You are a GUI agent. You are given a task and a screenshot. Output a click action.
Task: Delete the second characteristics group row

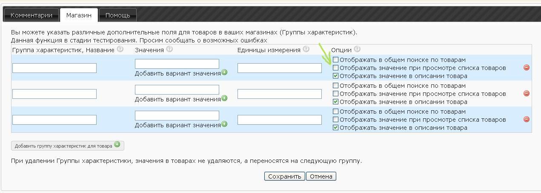point(527,93)
